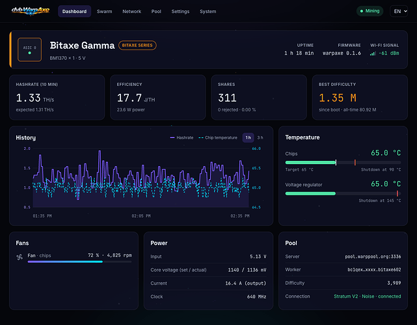Click the Hashrate (10 min) card

pos(57,98)
